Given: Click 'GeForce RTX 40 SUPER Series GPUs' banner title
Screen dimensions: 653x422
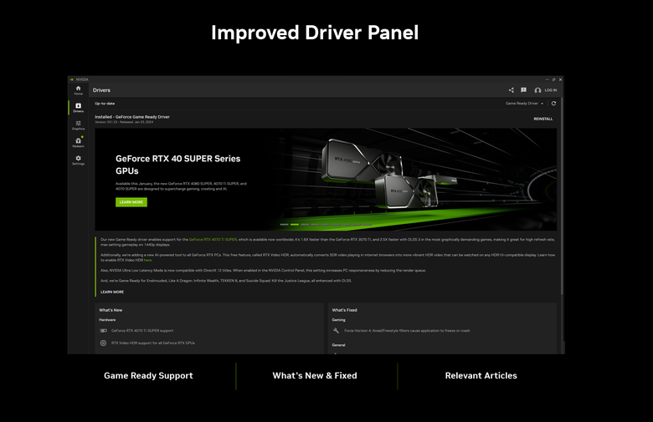Looking at the screenshot, I should pos(177,165).
